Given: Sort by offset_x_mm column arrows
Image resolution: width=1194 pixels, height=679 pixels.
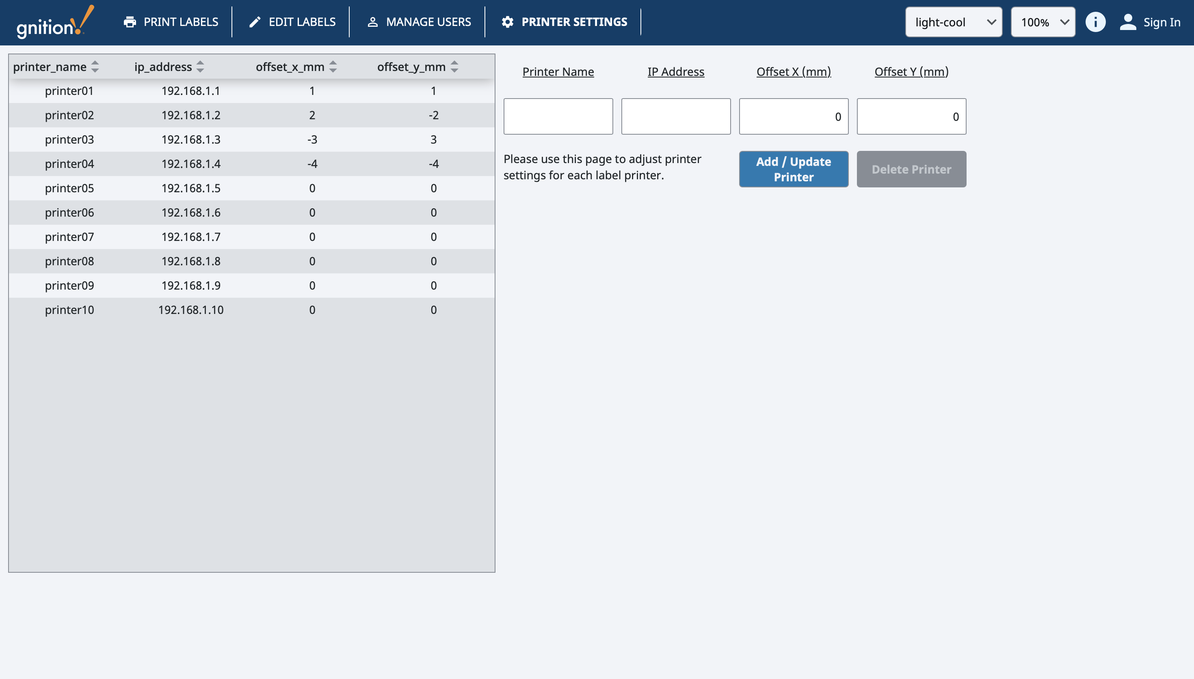Looking at the screenshot, I should pos(333,67).
